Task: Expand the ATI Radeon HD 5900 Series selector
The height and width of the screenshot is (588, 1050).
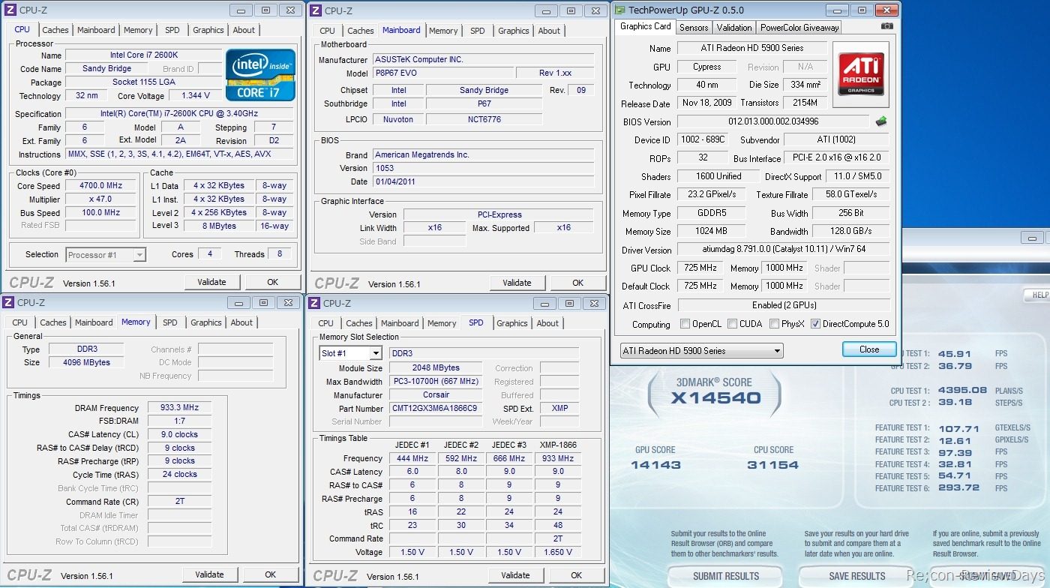Action: click(701, 350)
